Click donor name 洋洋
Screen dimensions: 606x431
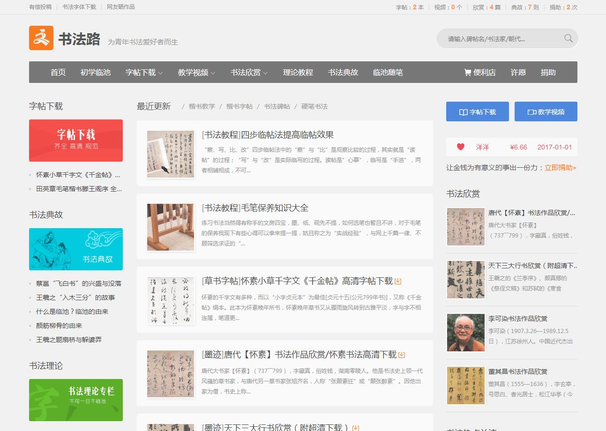482,147
